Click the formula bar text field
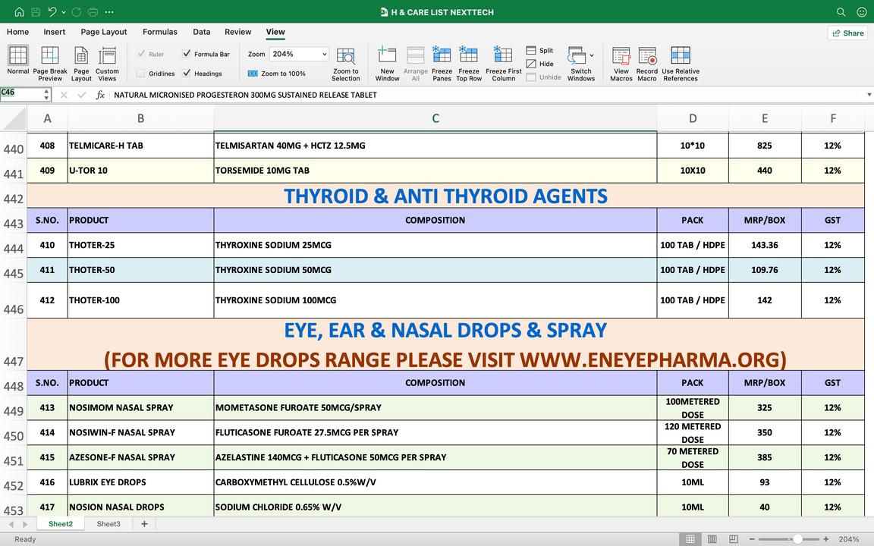 [486, 95]
